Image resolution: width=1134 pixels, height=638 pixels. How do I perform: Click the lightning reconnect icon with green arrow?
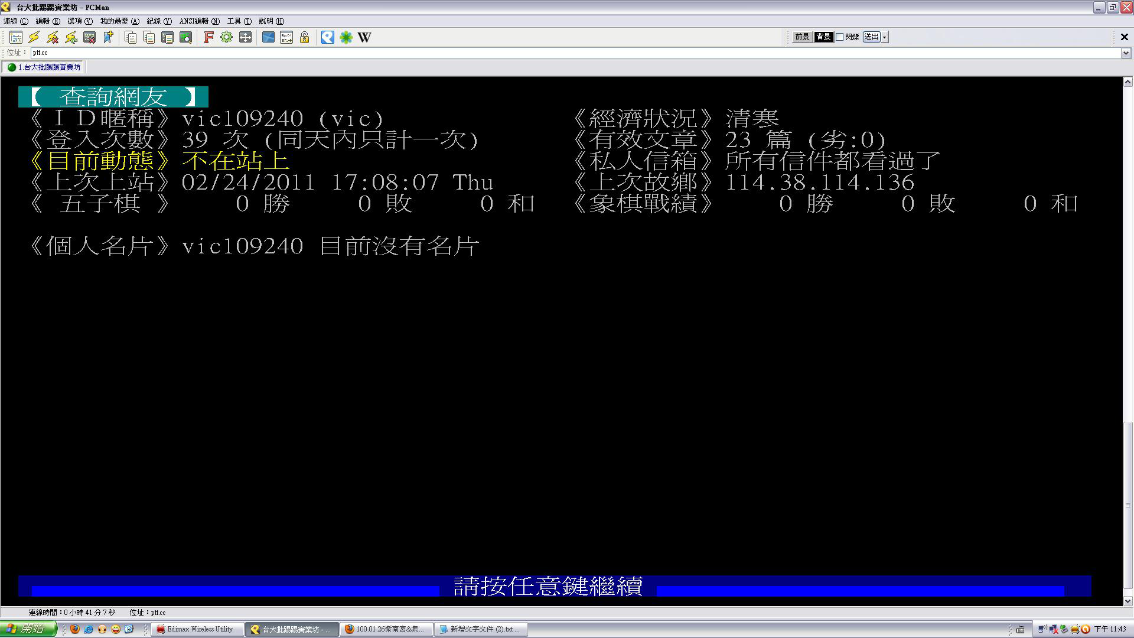[x=71, y=37]
